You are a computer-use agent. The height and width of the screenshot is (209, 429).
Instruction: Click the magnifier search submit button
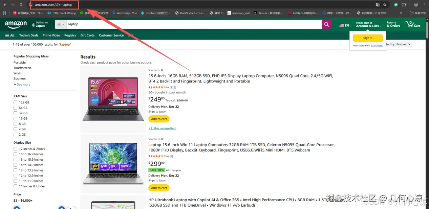pyautogui.click(x=326, y=24)
